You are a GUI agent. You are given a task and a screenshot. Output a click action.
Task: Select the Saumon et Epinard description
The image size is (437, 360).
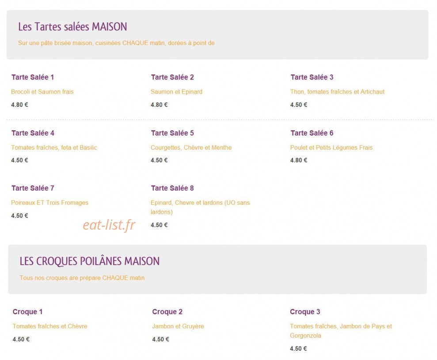pyautogui.click(x=176, y=92)
